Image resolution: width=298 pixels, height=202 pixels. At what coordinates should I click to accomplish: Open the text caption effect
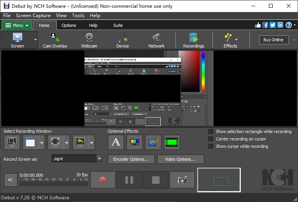click(116, 142)
